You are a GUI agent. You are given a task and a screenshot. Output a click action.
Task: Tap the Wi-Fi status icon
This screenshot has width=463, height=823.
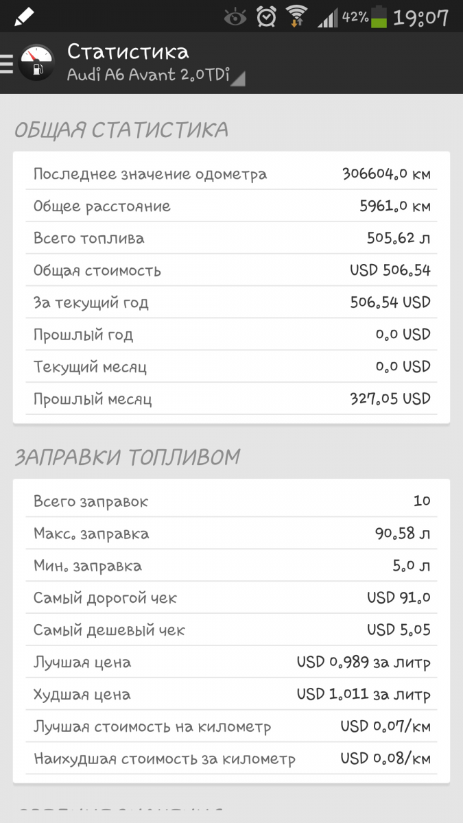(x=297, y=16)
